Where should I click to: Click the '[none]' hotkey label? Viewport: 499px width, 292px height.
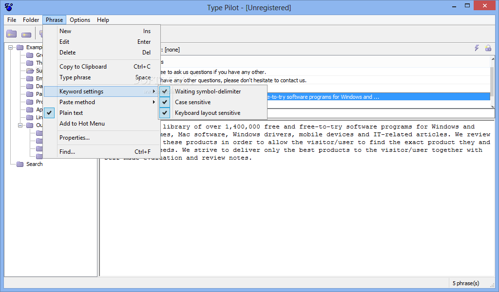pos(172,50)
